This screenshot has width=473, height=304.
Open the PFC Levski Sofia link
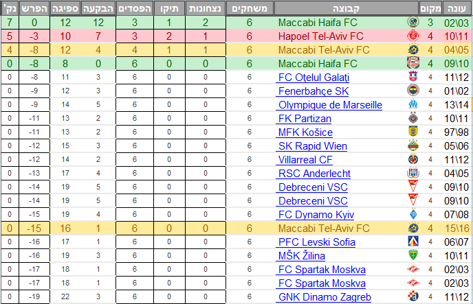click(x=316, y=242)
